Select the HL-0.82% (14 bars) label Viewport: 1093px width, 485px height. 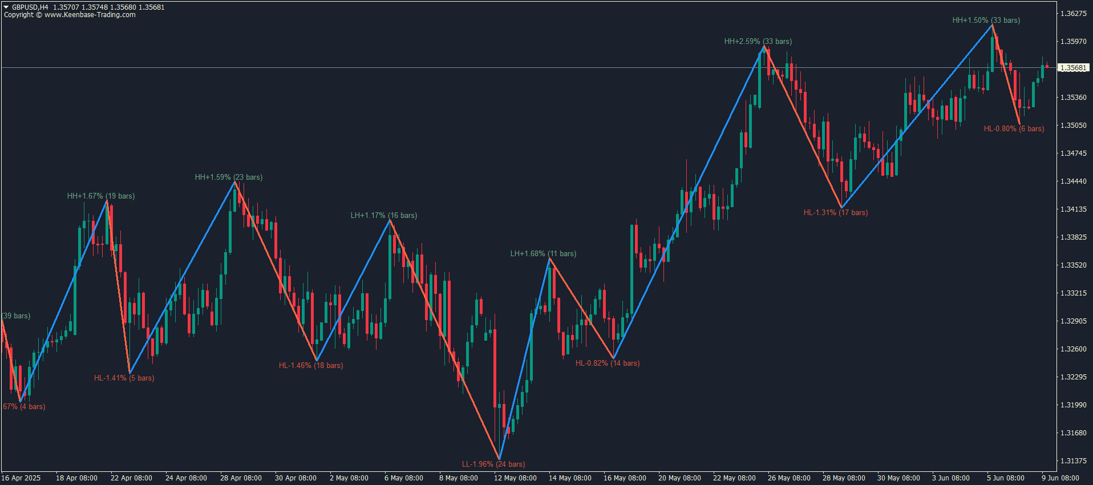point(608,363)
